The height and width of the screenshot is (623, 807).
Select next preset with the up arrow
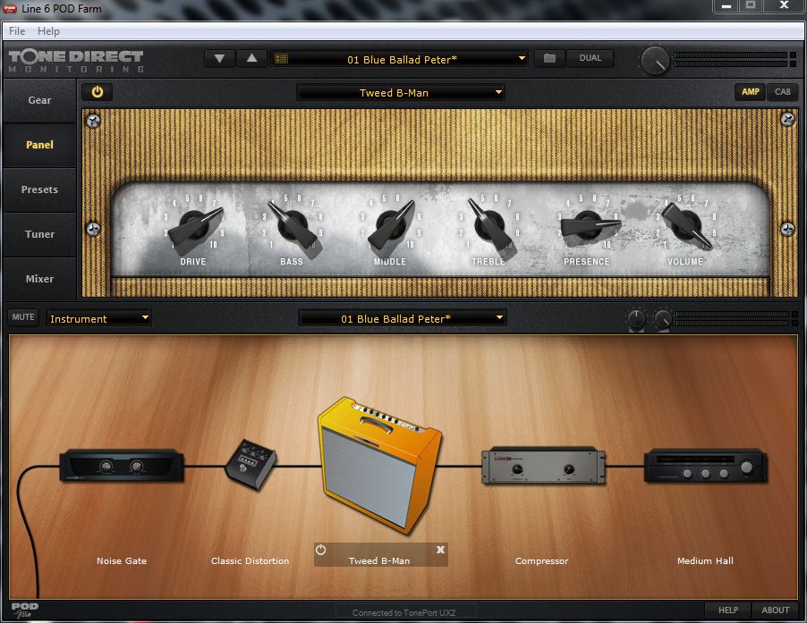(x=251, y=59)
